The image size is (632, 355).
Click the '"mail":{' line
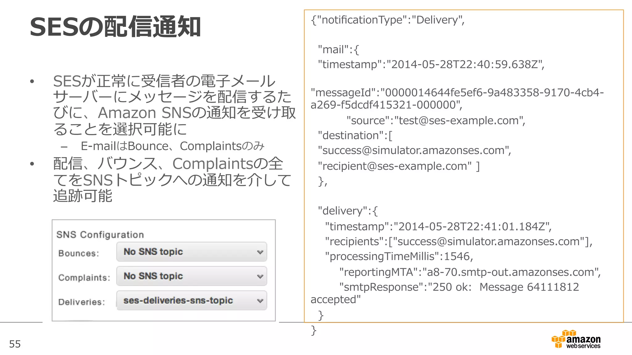339,50
